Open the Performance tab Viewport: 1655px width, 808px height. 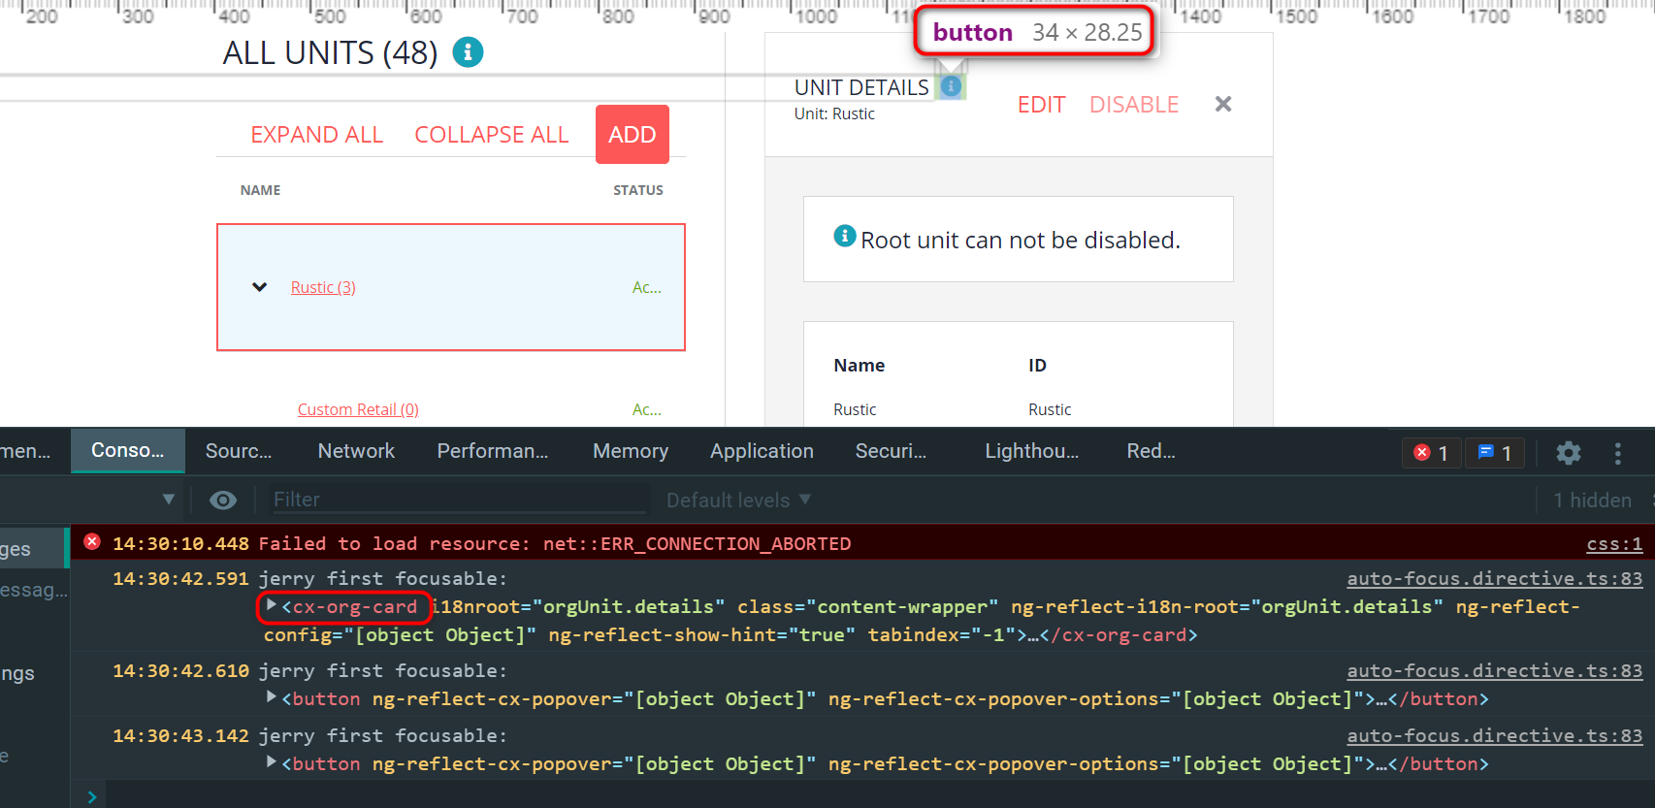pyautogui.click(x=493, y=451)
